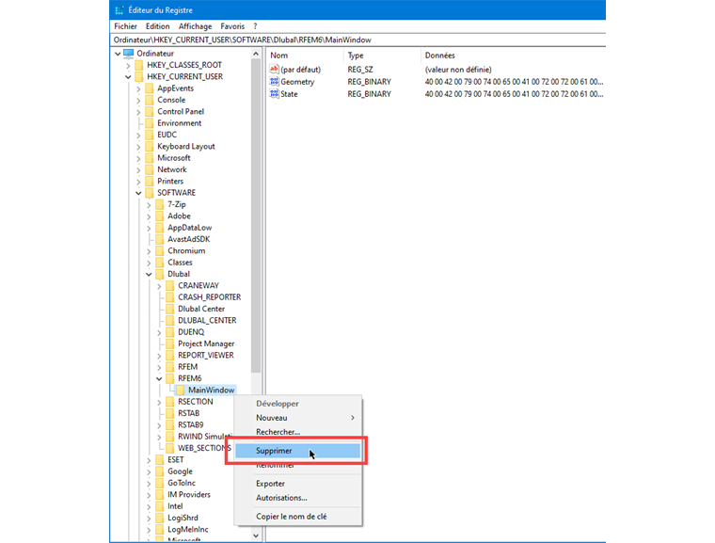Click the ESET folder icon

(x=160, y=460)
